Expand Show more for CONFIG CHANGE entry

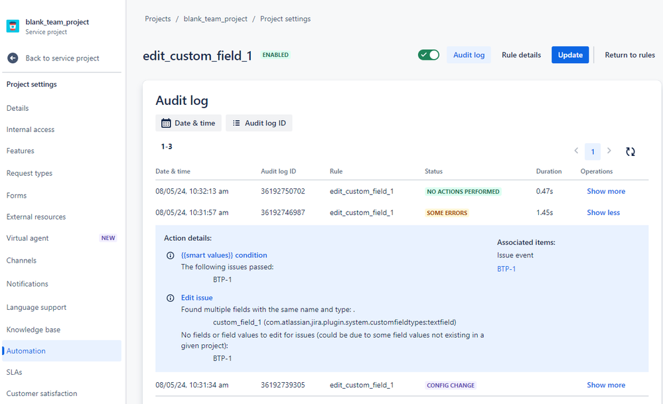point(606,385)
